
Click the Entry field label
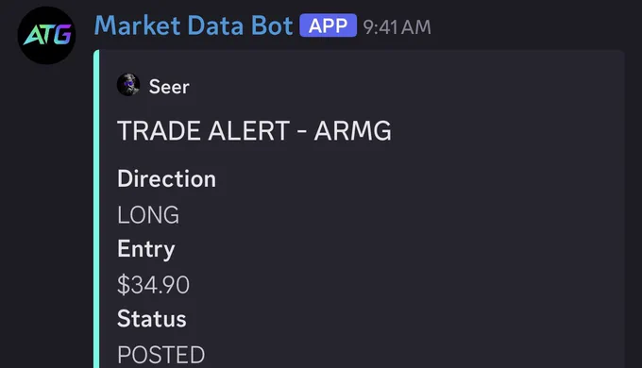tap(146, 249)
